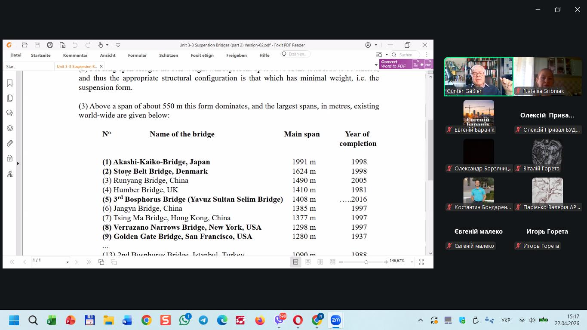This screenshot has width=587, height=330.
Task: Enable single page view mode
Action: (295, 262)
